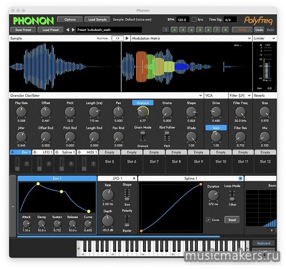Viewport: 286px width, 269px height.
Task: Toggle preset slot 2 button
Action: point(174,30)
